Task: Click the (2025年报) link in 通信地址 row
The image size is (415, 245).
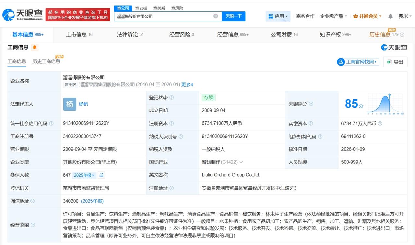Action: (92, 201)
